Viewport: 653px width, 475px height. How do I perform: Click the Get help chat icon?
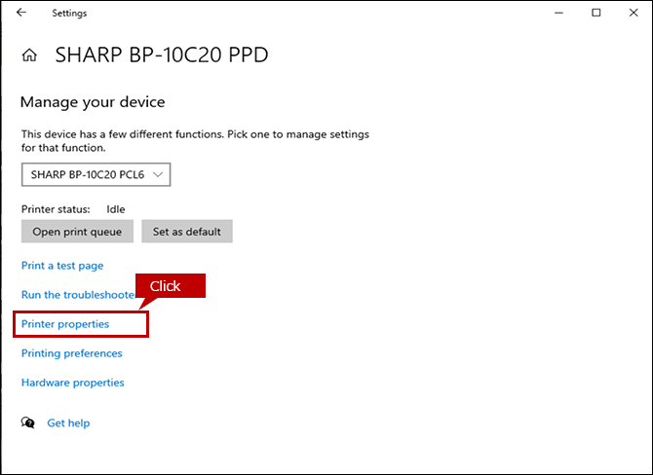coord(28,423)
